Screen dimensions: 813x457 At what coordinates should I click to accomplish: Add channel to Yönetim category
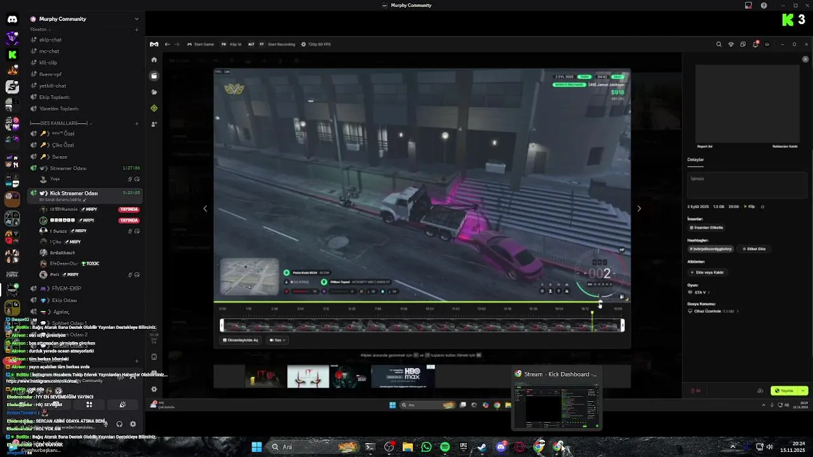[137, 29]
